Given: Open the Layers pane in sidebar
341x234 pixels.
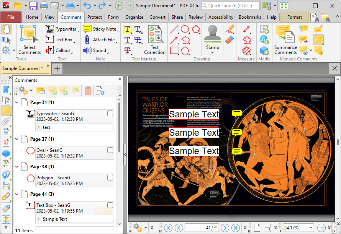Looking at the screenshot, I should tap(6, 153).
